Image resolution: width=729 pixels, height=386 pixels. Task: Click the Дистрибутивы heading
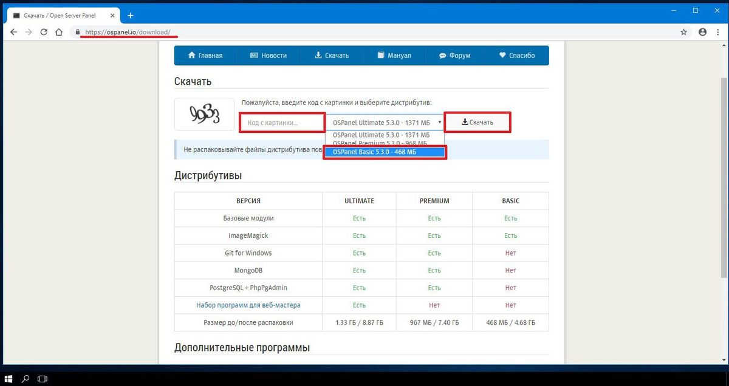tap(208, 175)
